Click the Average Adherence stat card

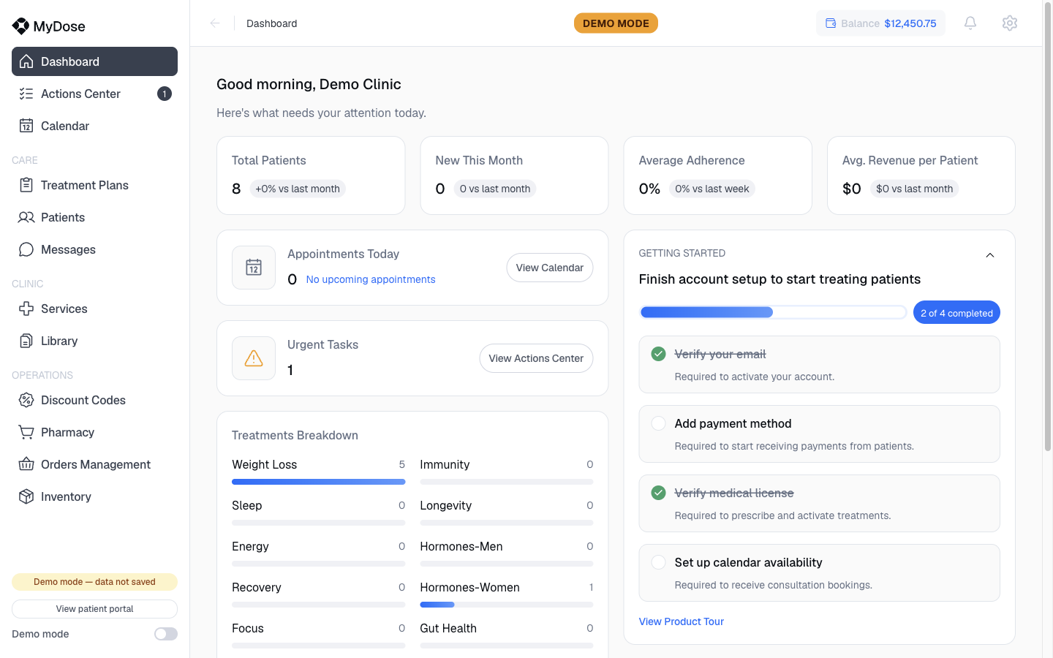coord(717,175)
